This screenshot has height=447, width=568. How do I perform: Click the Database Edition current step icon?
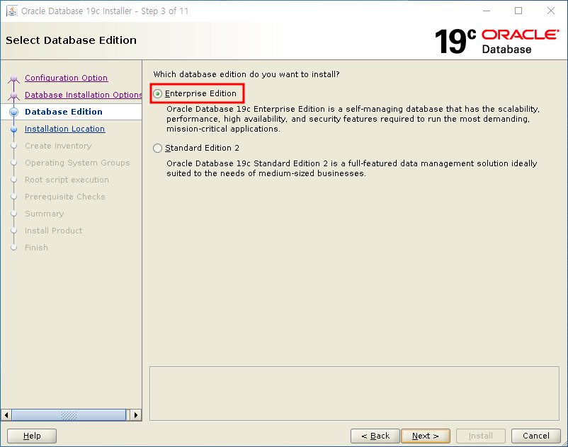pos(13,112)
